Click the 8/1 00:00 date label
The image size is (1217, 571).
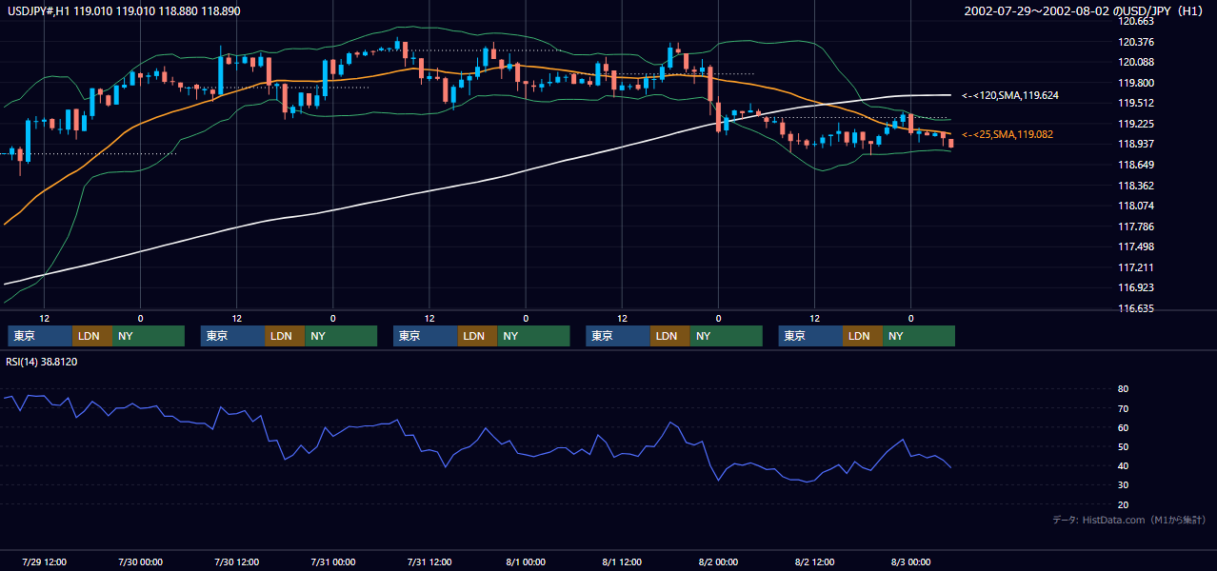[x=526, y=561]
